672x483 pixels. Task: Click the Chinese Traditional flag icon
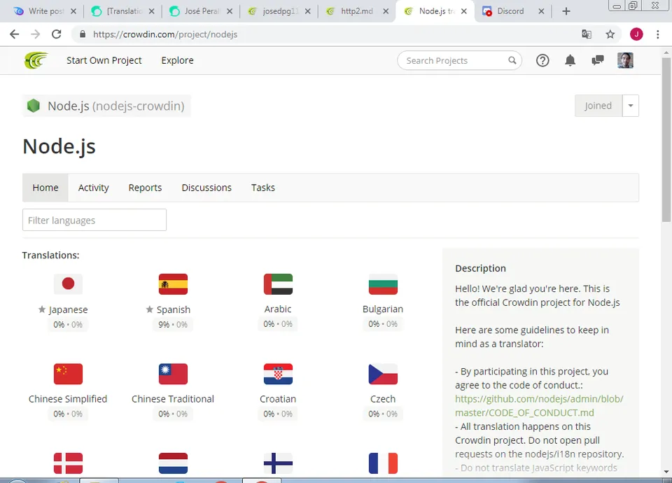pos(173,374)
